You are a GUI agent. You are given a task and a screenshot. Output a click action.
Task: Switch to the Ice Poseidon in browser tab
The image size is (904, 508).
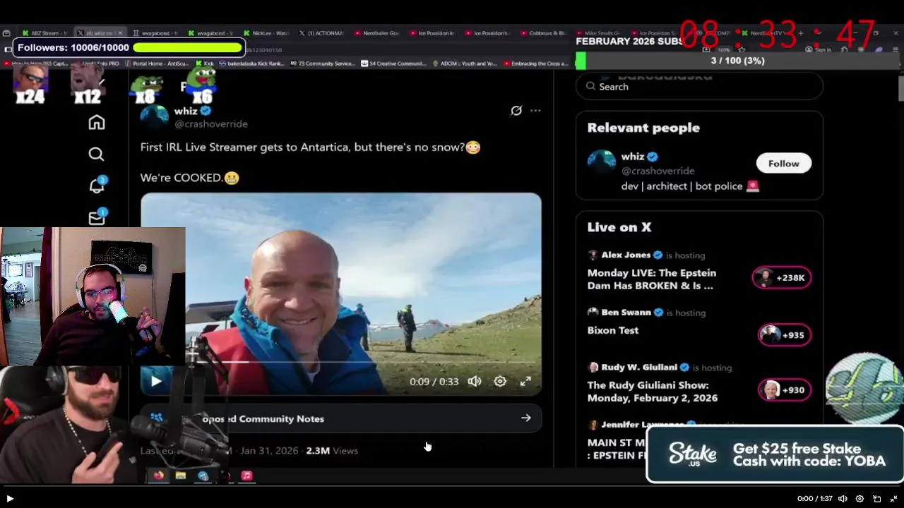click(432, 33)
